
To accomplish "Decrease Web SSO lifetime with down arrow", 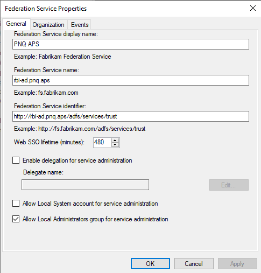I will [115, 145].
